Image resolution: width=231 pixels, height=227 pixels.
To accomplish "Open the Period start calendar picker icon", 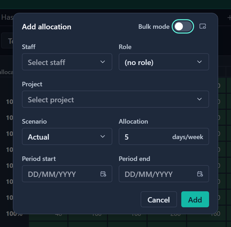I will (x=103, y=174).
